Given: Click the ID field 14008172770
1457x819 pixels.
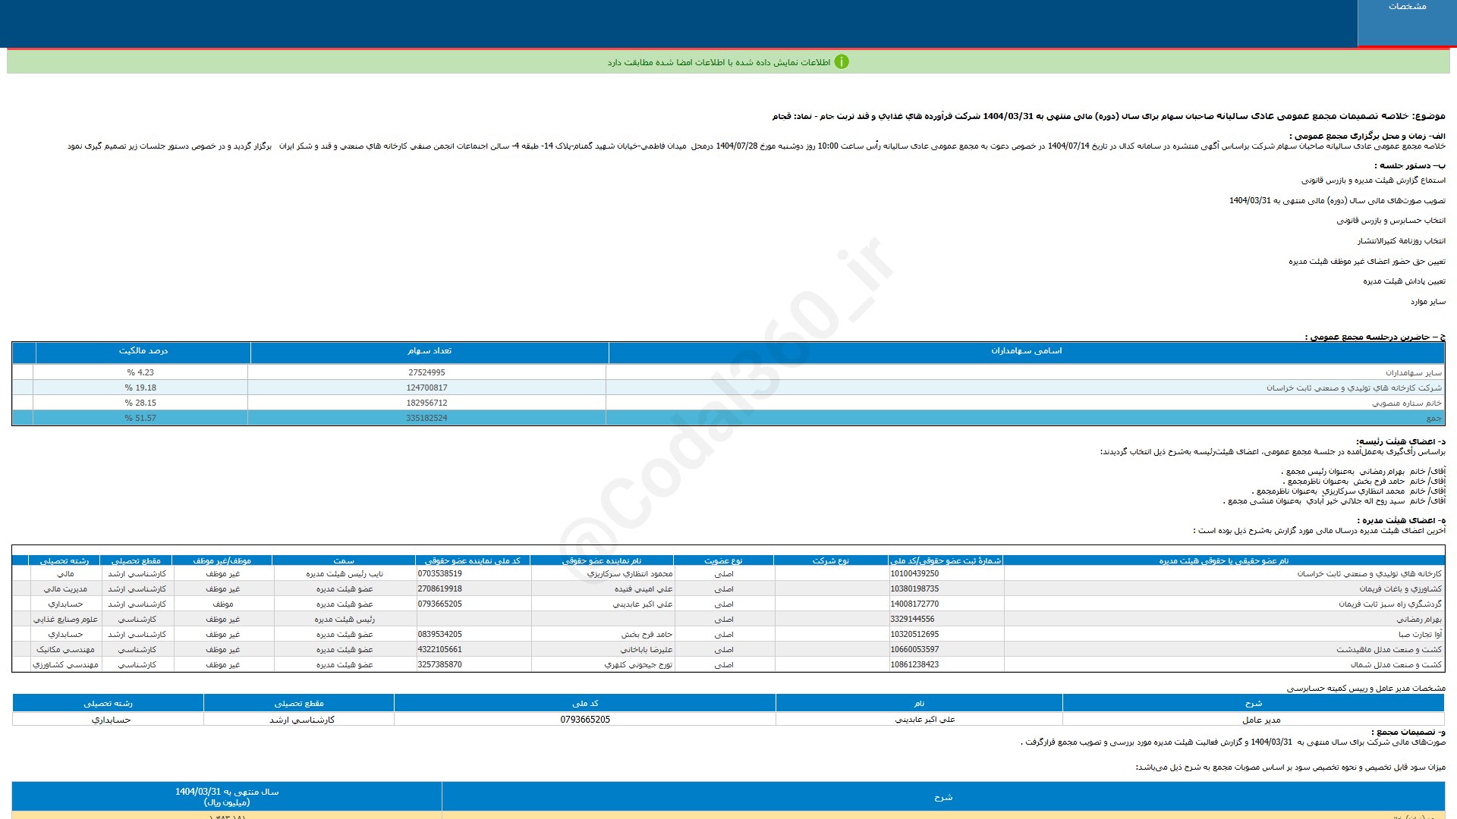Looking at the screenshot, I should [x=914, y=604].
